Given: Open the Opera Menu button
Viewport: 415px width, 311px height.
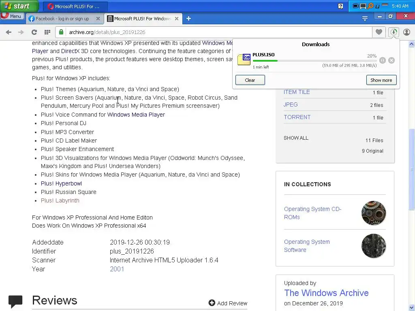Looking at the screenshot, I should coord(12,16).
